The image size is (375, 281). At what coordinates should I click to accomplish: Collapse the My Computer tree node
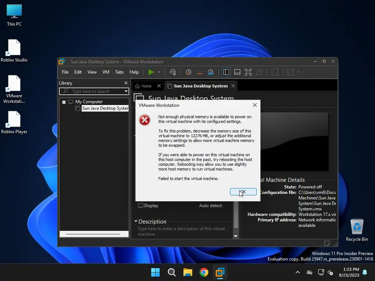(64, 102)
